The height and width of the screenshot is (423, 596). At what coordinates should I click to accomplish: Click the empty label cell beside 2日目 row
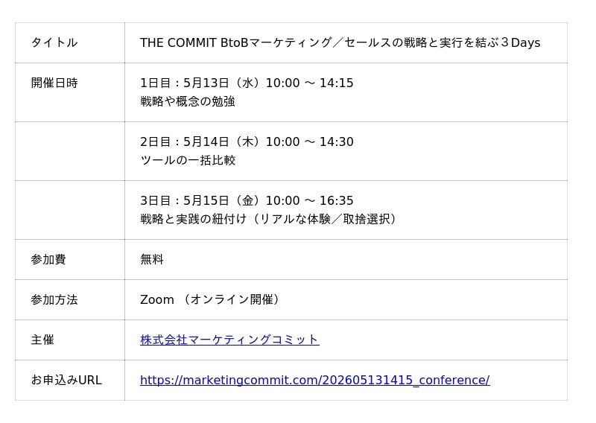coord(70,150)
